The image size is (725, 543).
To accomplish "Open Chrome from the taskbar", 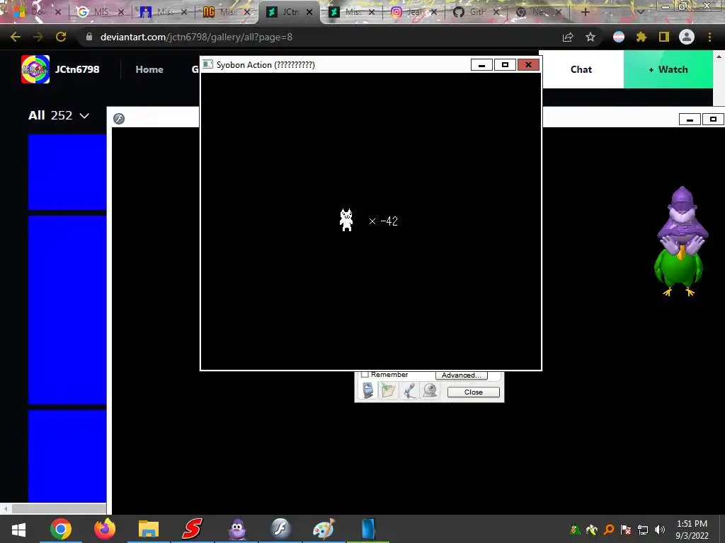I will [x=61, y=529].
